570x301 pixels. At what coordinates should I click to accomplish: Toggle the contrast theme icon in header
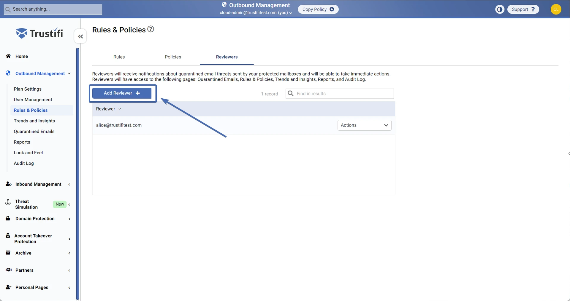[x=500, y=9]
